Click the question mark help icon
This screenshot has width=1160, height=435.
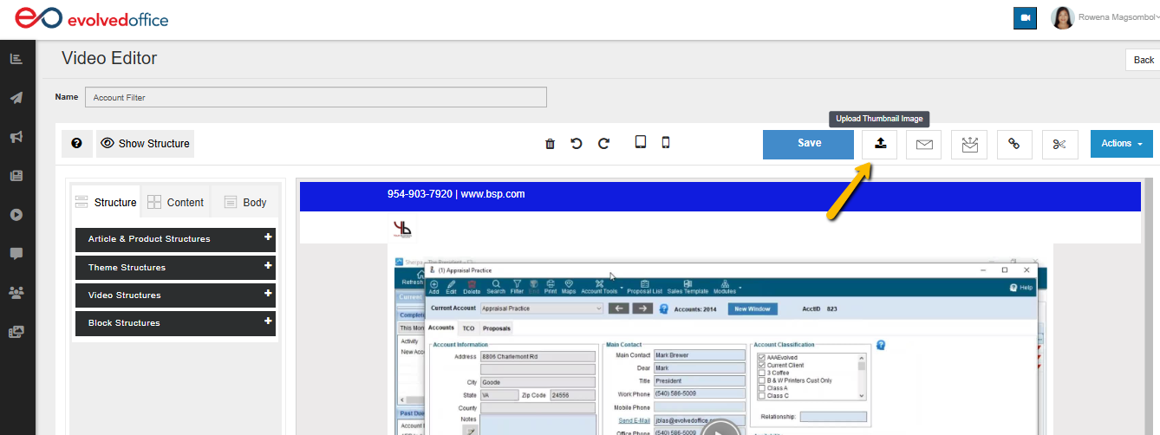(76, 143)
